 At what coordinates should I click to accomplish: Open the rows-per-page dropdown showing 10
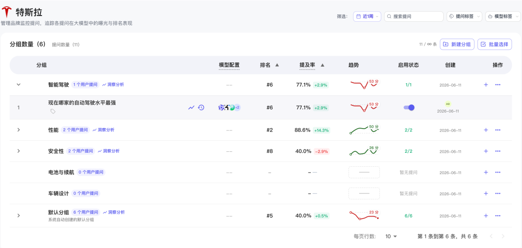(391, 236)
